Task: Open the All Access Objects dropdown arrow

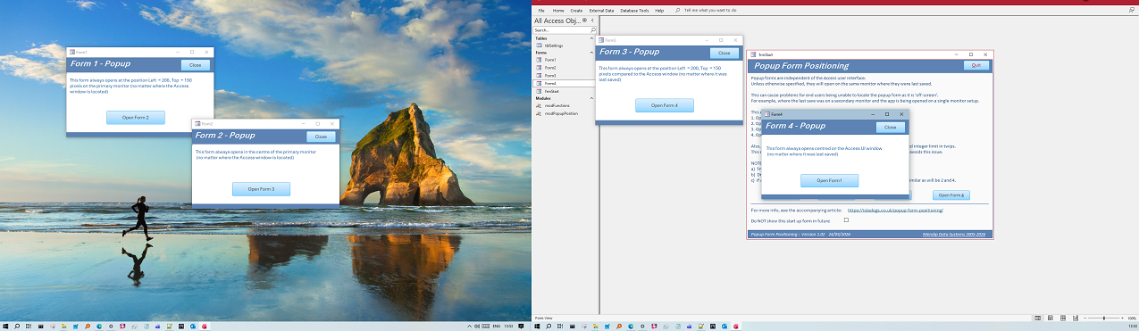Action: point(583,20)
